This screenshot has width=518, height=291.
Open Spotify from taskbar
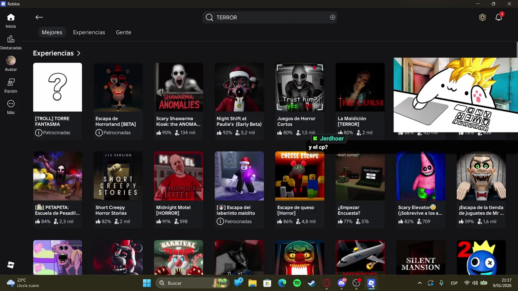(297, 283)
